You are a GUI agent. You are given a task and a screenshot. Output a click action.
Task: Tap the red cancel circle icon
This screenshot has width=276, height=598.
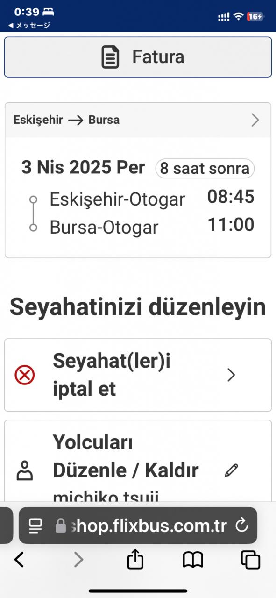[x=25, y=375]
